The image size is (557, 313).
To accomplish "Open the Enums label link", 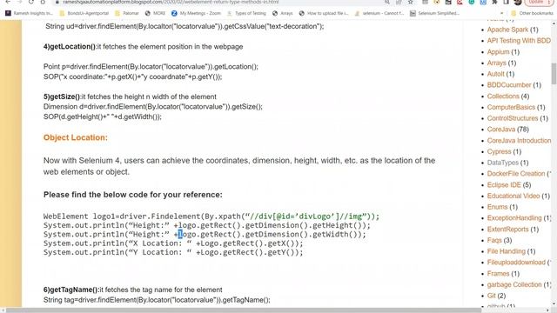I will click(497, 207).
